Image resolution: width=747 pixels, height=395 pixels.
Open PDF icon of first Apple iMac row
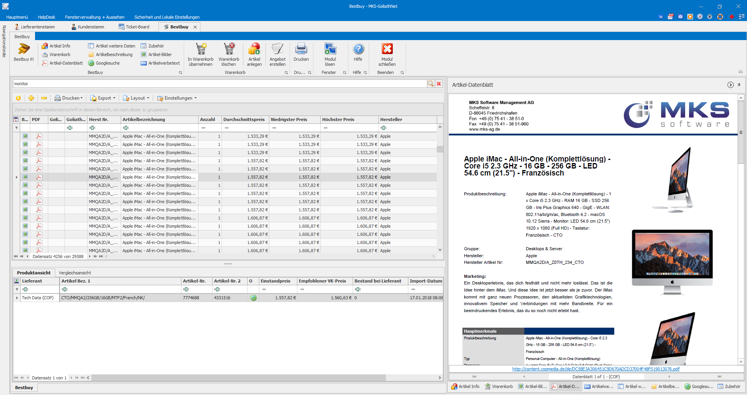pos(39,136)
